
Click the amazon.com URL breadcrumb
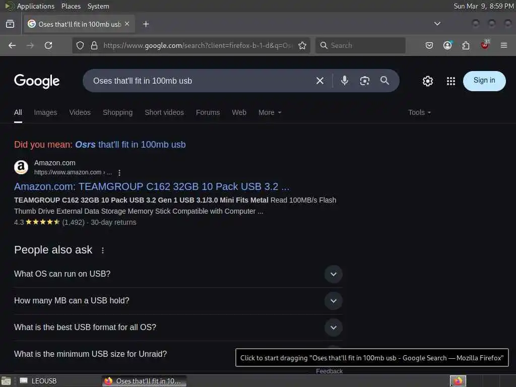(73, 172)
